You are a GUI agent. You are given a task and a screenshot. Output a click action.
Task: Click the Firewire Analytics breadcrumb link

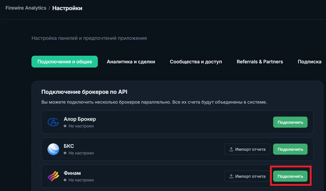click(26, 8)
